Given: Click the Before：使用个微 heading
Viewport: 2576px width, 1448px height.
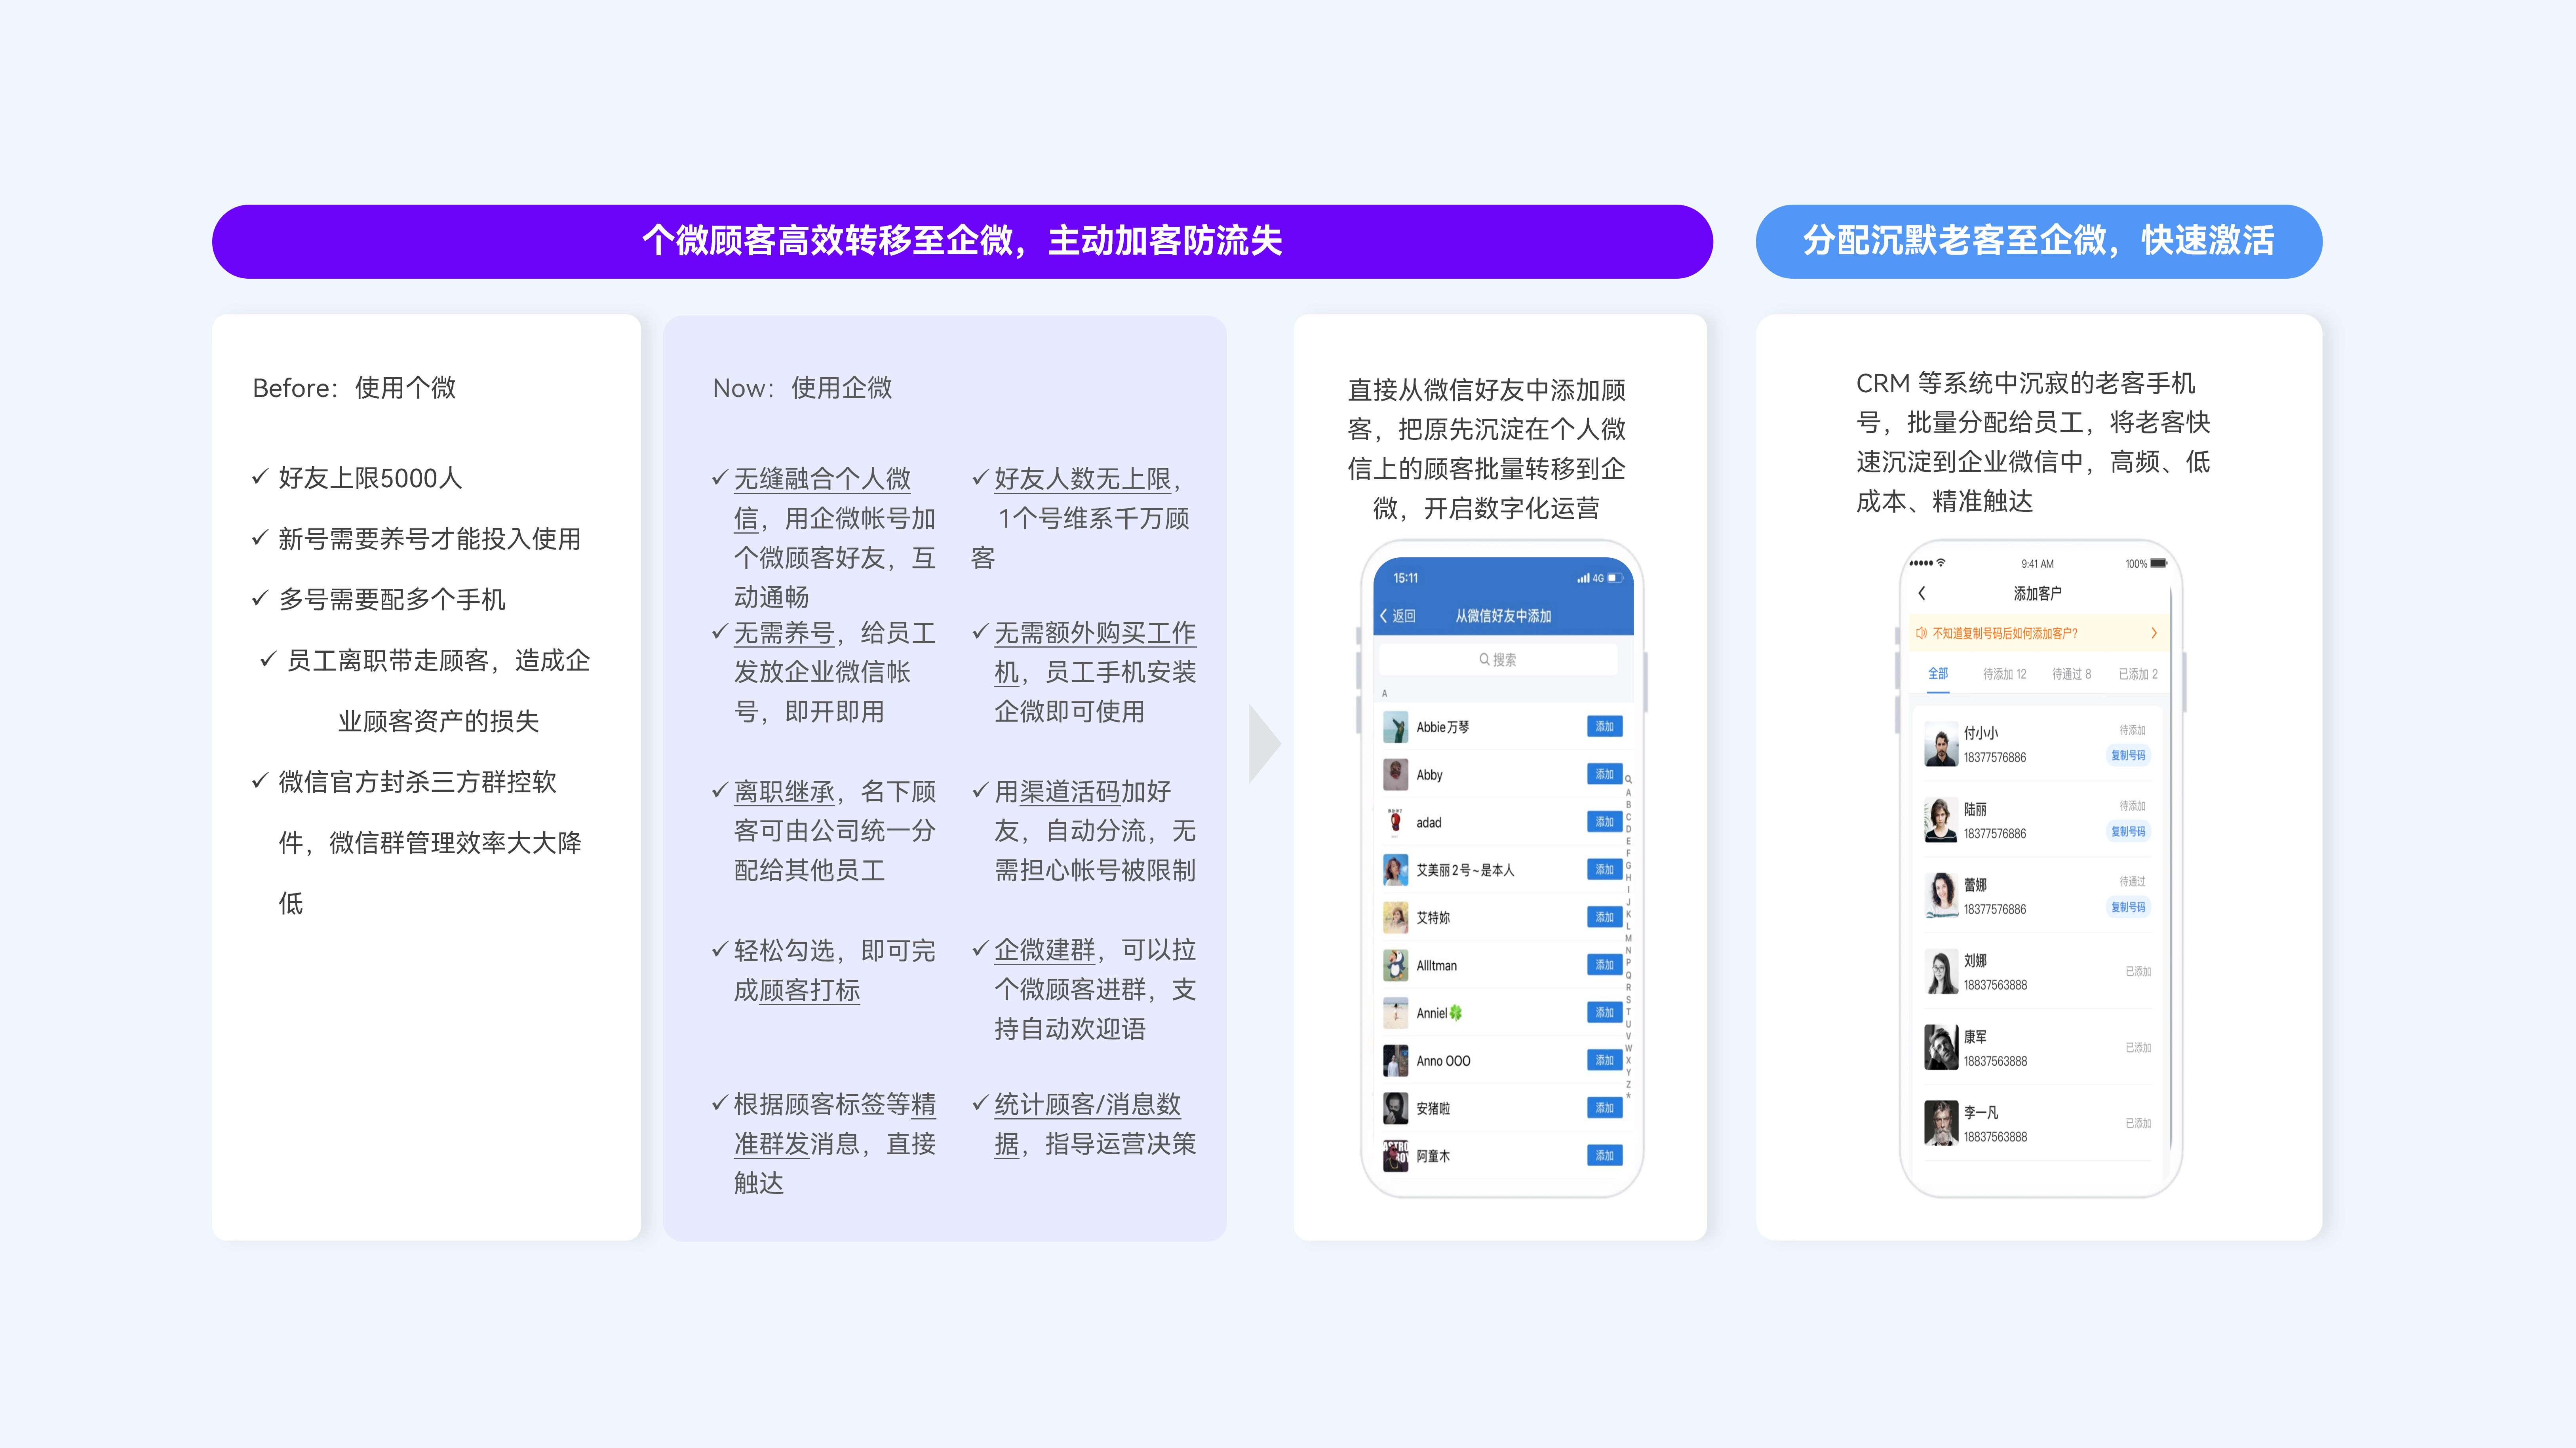Looking at the screenshot, I should 354,388.
